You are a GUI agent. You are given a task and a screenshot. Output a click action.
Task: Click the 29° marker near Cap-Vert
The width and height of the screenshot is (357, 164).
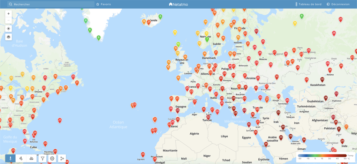(x=143, y=154)
